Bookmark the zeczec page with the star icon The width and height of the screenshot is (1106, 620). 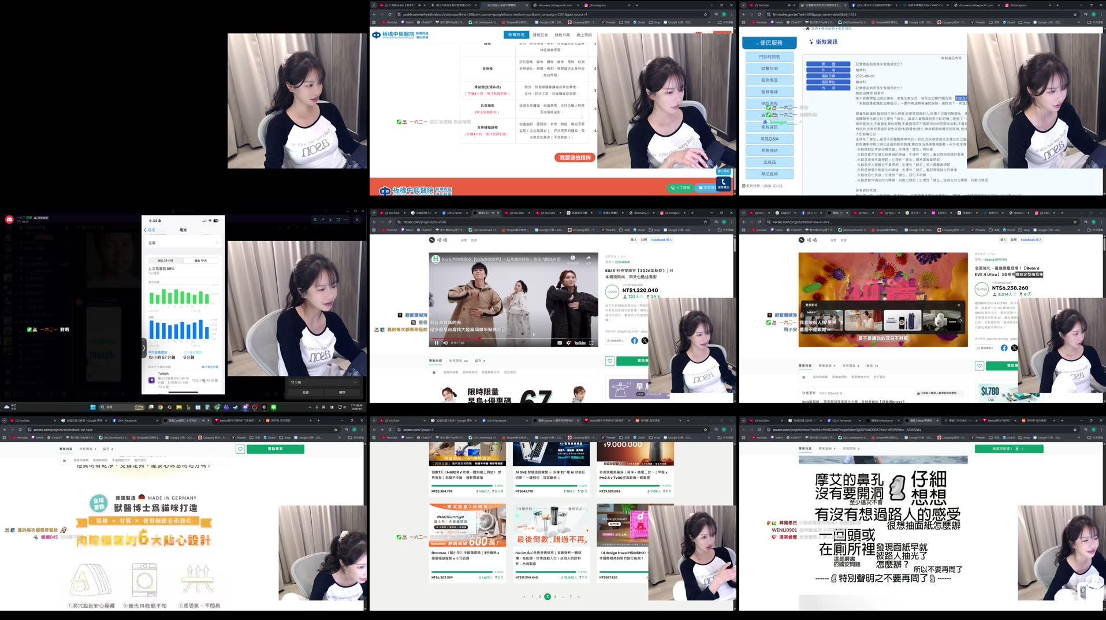point(706,221)
